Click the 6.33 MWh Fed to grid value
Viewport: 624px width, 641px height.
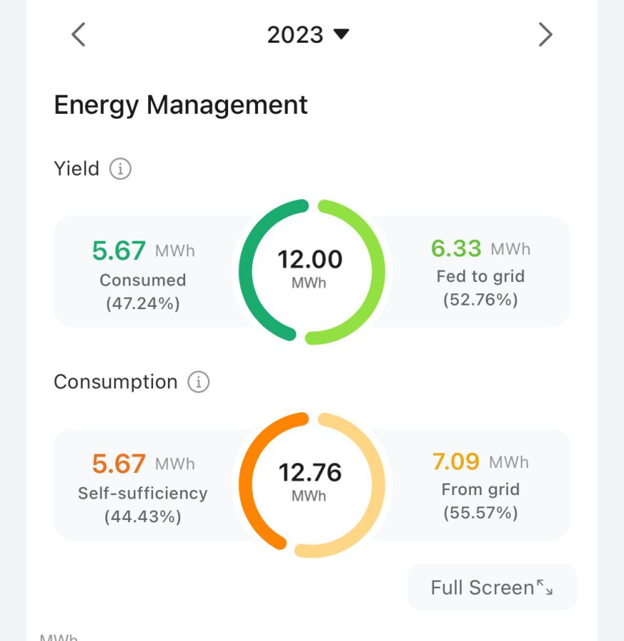click(x=481, y=249)
